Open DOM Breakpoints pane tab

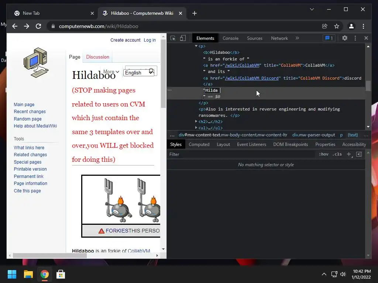(291, 144)
